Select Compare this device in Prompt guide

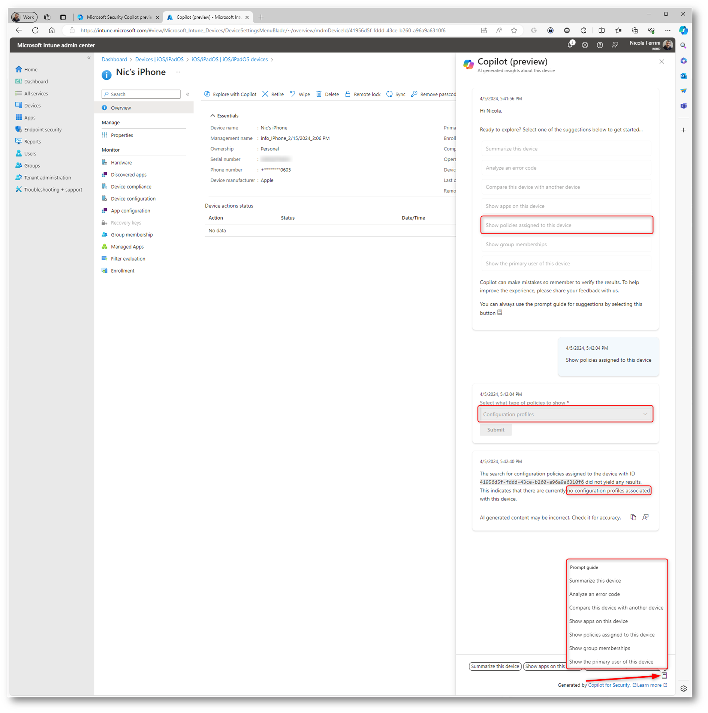point(616,608)
